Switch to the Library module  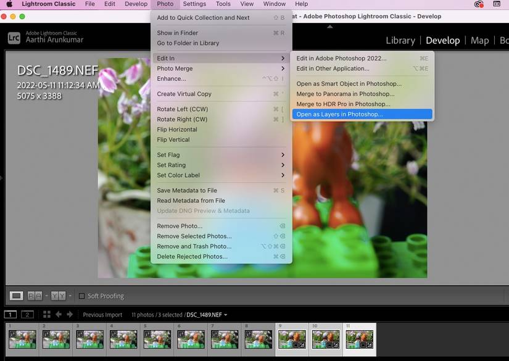400,40
